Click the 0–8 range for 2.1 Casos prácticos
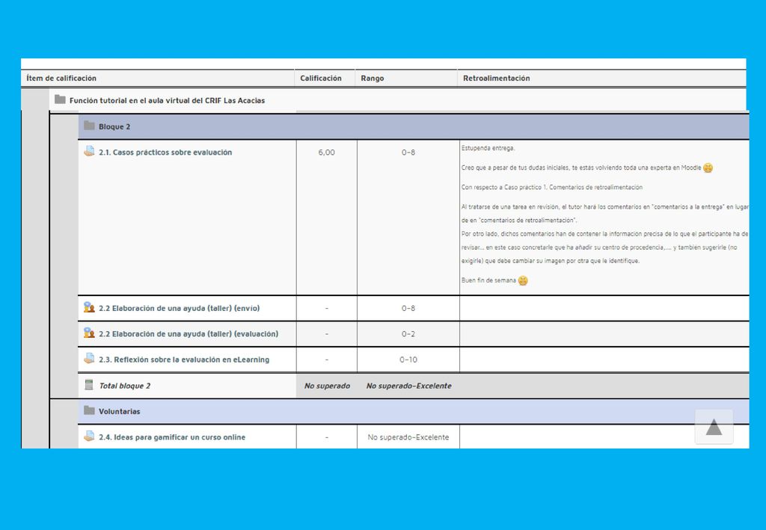 pyautogui.click(x=408, y=152)
